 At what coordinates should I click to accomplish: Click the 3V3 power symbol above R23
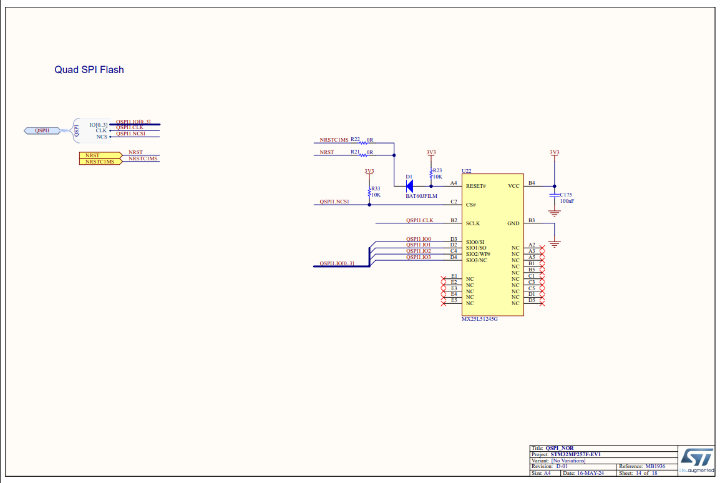coord(431,153)
